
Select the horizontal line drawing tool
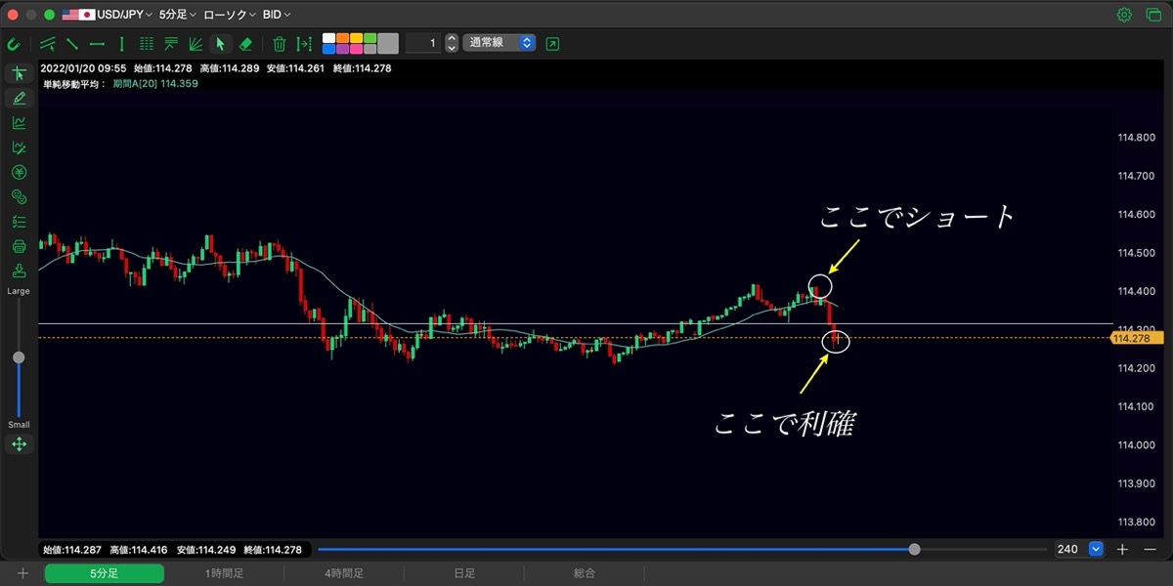pyautogui.click(x=97, y=44)
